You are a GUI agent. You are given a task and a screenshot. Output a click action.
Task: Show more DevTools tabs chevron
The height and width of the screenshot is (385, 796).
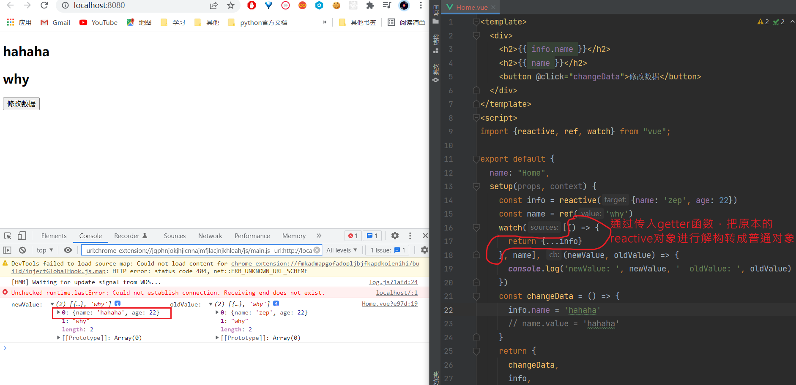[x=319, y=236]
